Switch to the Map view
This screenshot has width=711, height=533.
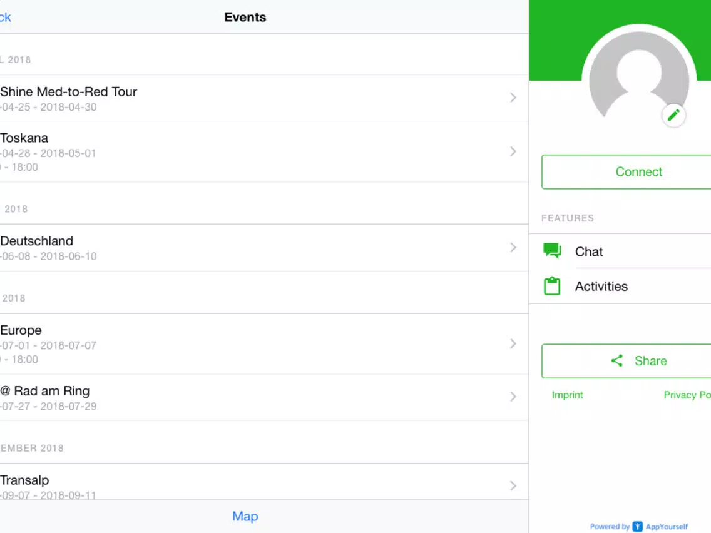click(245, 516)
